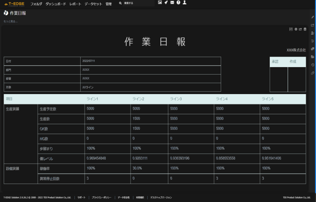Viewport: 316px width, 202px height.
Task: Click the pencil edit icon in right sidebar
Action: pos(312,17)
